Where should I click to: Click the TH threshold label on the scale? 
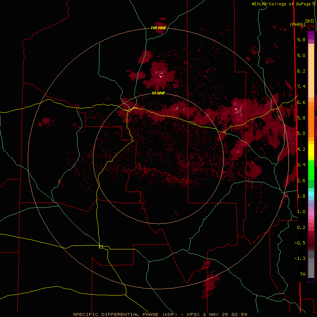tap(303, 274)
